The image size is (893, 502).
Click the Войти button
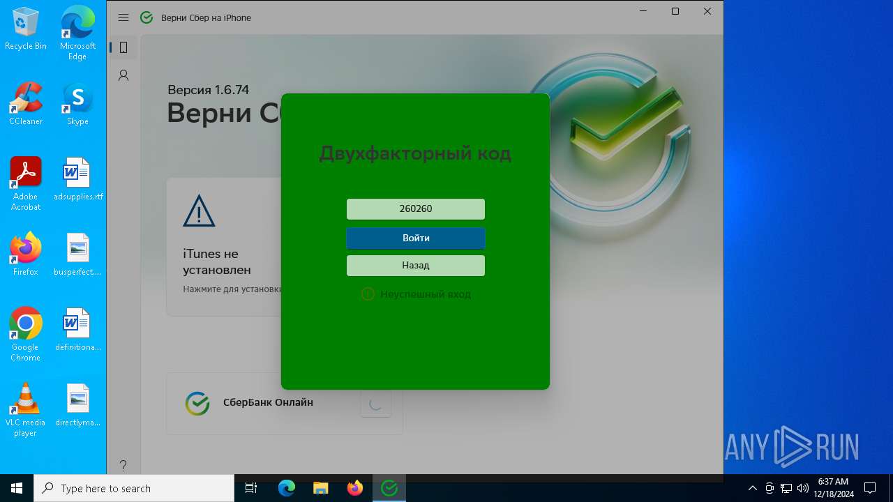[x=416, y=238]
